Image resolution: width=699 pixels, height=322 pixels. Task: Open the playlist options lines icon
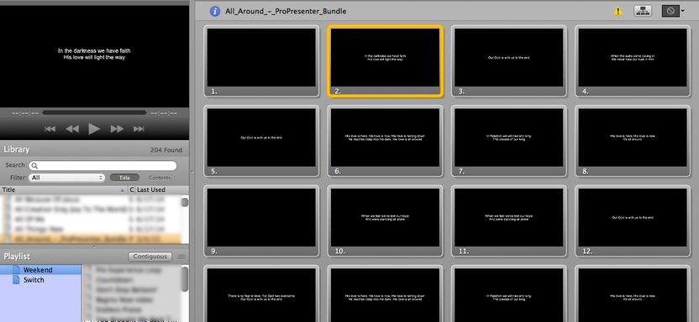181,257
